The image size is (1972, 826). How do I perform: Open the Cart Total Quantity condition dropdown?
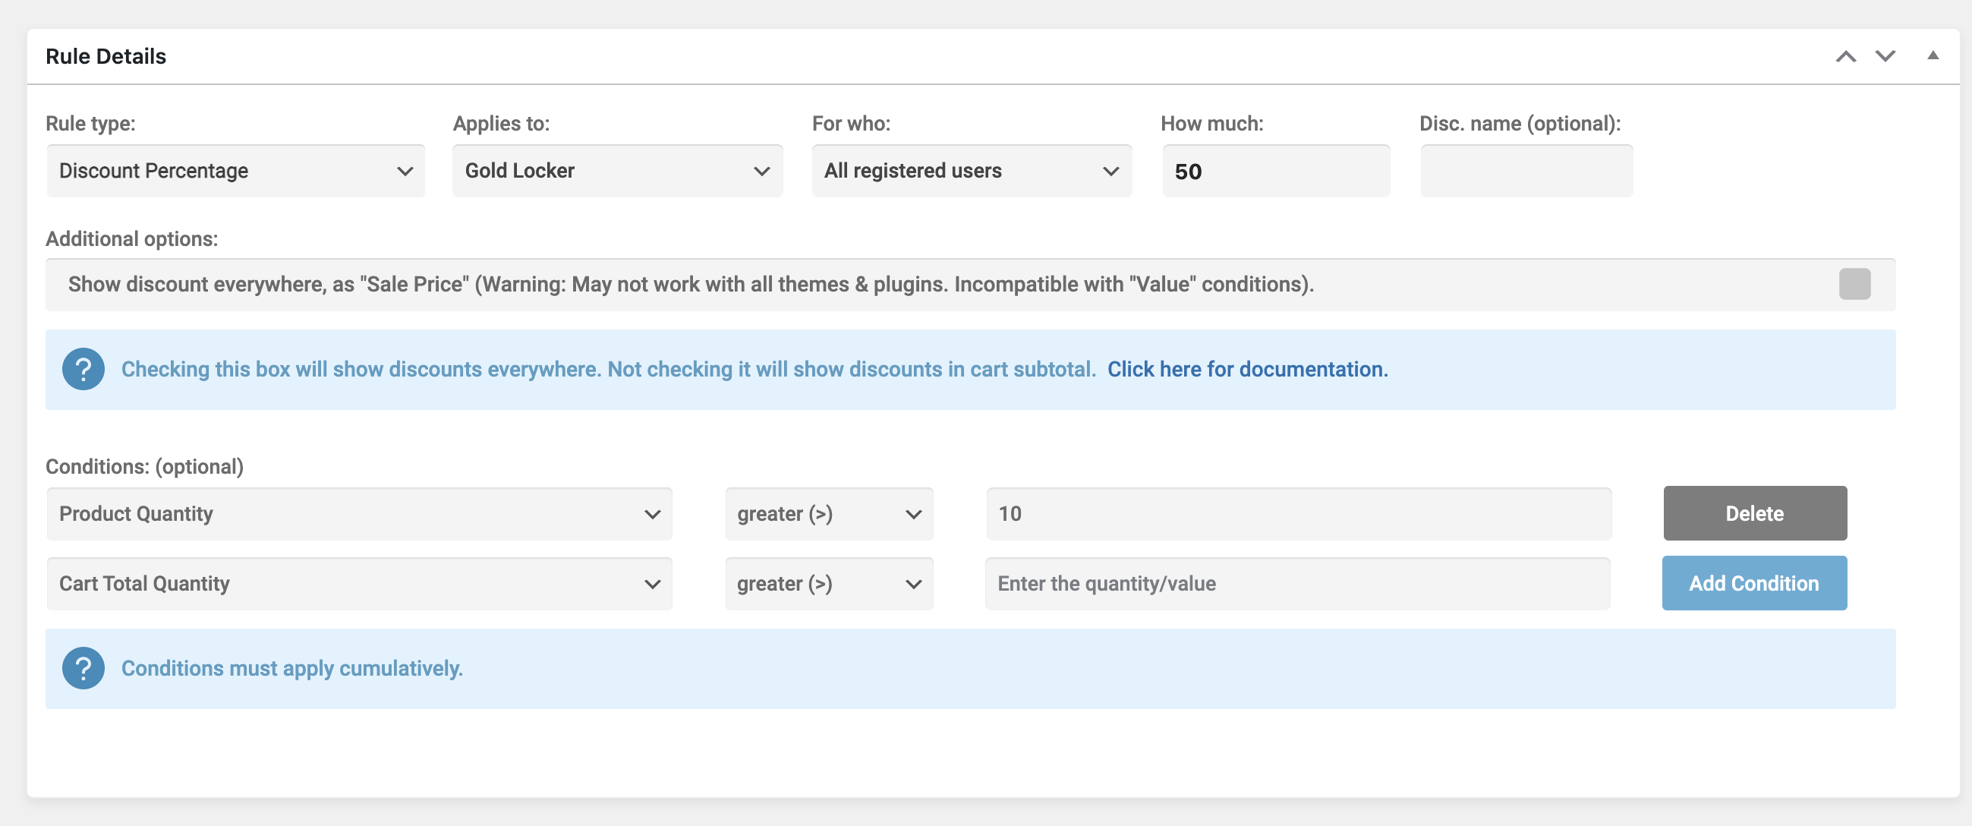[x=360, y=583]
